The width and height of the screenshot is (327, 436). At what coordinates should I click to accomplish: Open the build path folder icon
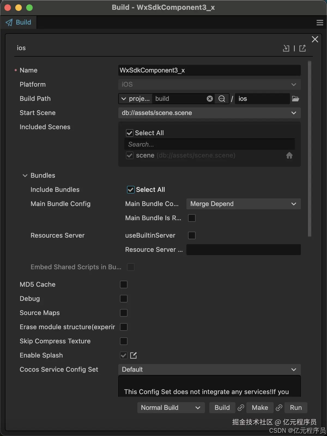click(x=296, y=99)
